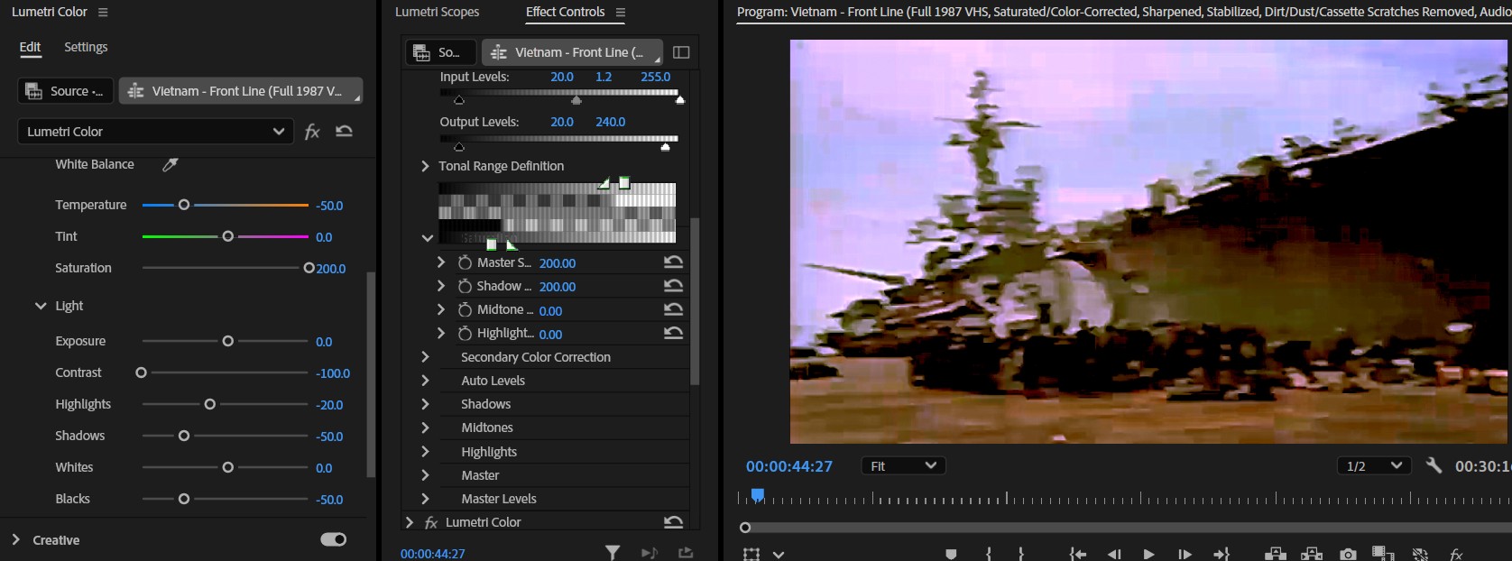
Task: Toggle Midtone Saturation stopwatch animation
Action: point(465,309)
